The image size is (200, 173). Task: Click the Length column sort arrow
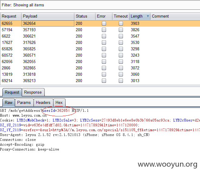click(x=148, y=16)
